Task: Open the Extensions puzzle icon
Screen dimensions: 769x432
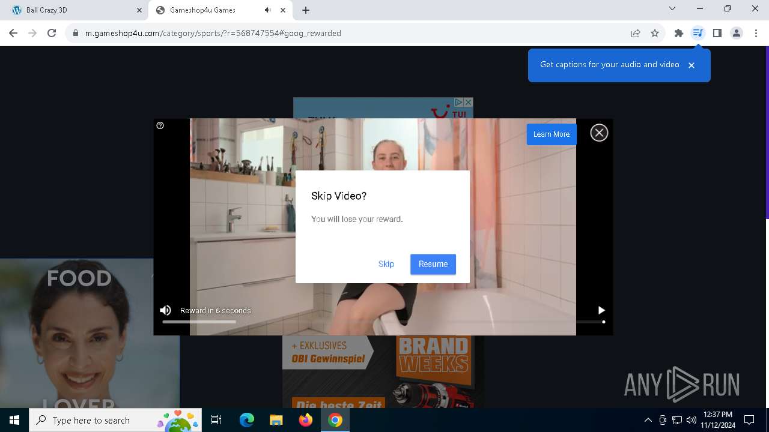Action: 679,34
